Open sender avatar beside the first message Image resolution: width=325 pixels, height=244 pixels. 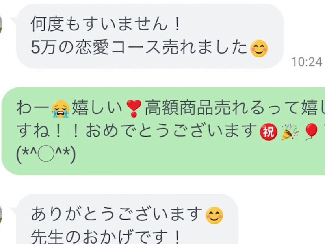point(2,25)
